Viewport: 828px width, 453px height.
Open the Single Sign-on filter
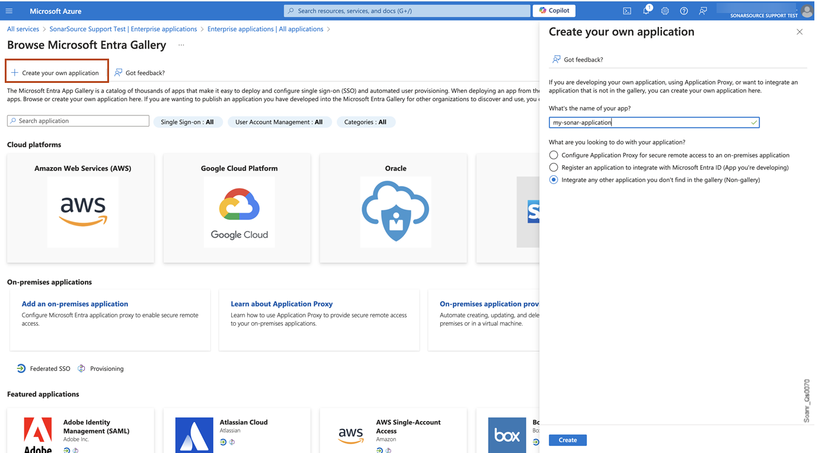tap(188, 121)
